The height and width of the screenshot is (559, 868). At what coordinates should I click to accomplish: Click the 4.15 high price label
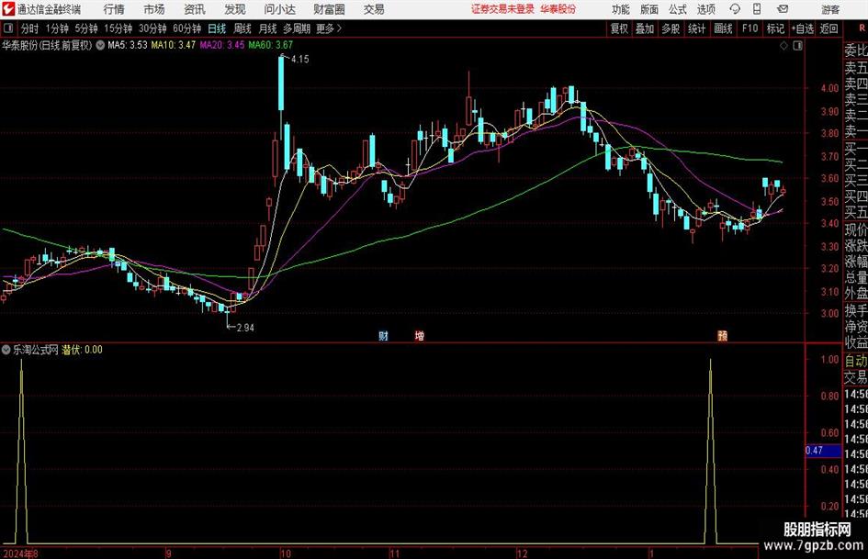coord(299,60)
